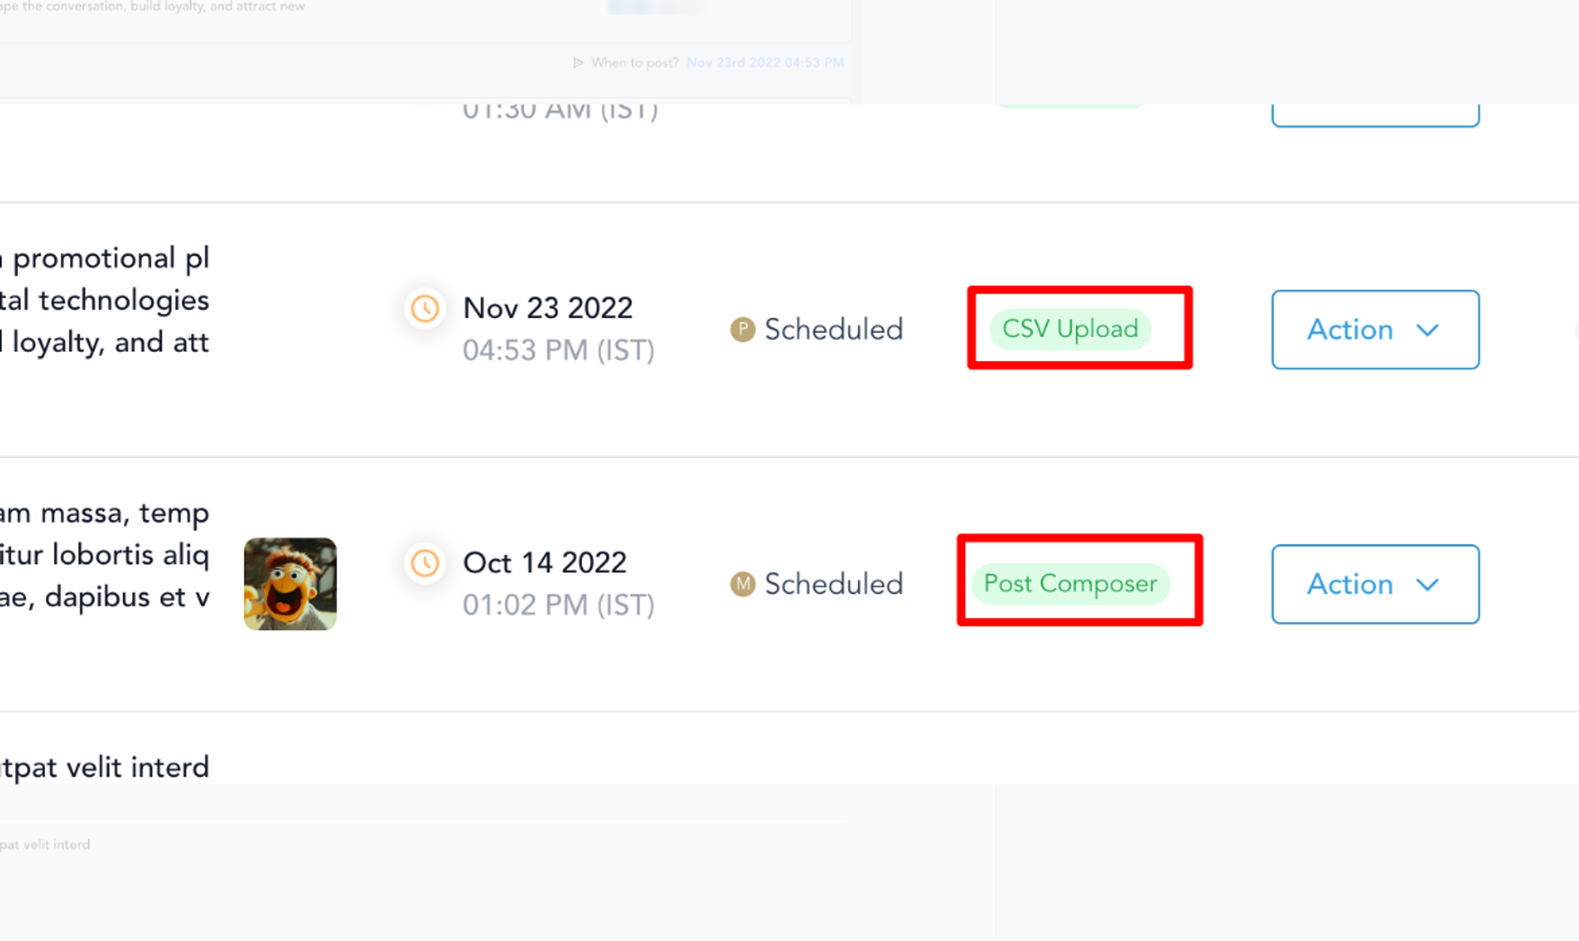Click the chevron in the Oct 14 Action button

[x=1427, y=585]
